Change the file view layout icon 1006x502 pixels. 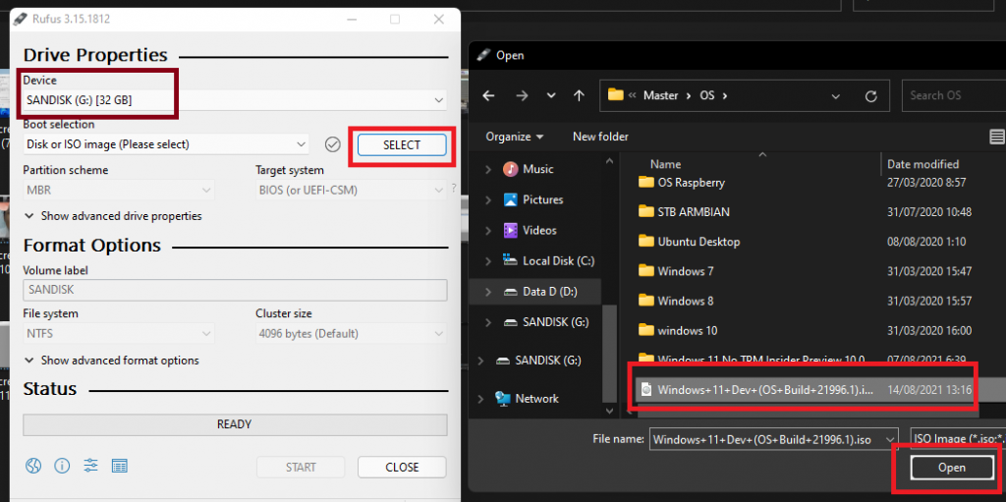tap(997, 137)
